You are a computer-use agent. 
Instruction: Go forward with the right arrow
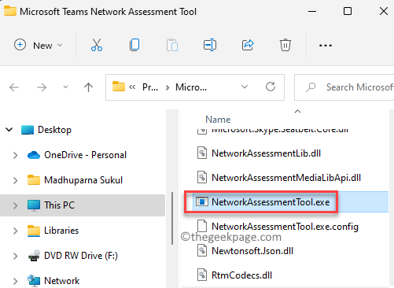click(x=42, y=87)
